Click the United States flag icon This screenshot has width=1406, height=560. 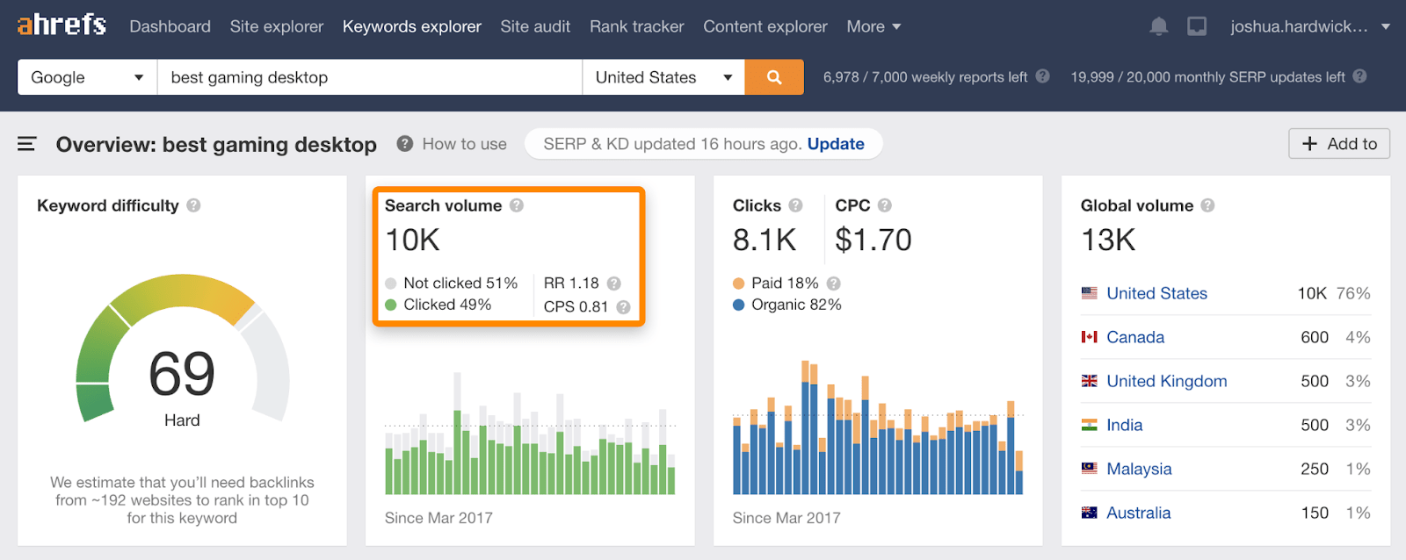tap(1090, 293)
